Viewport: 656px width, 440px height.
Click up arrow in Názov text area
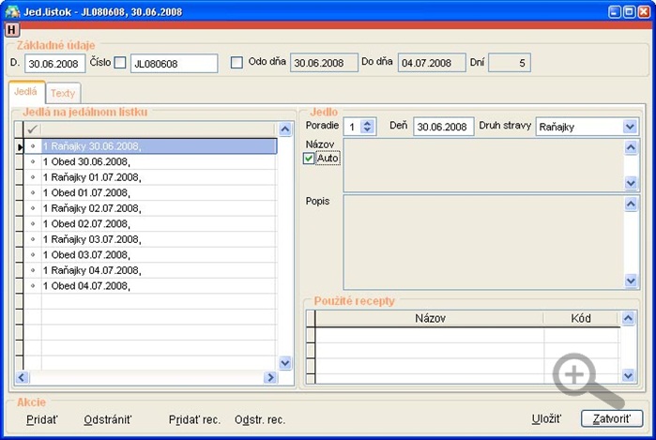click(631, 146)
